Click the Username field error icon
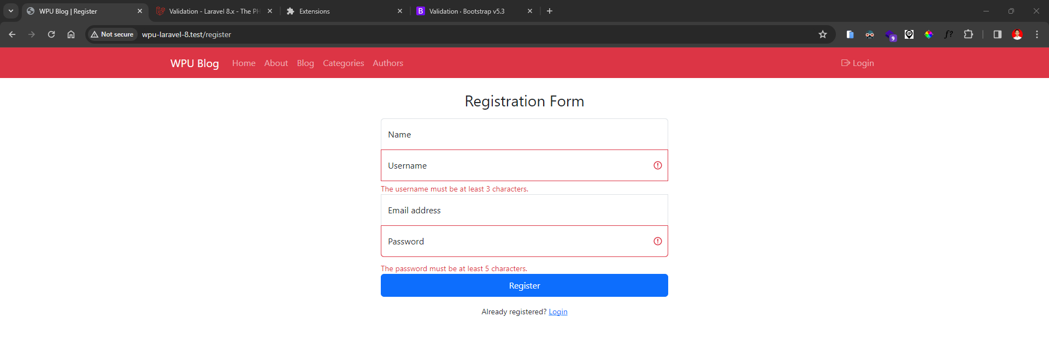Viewport: 1049px width, 341px height. click(658, 165)
